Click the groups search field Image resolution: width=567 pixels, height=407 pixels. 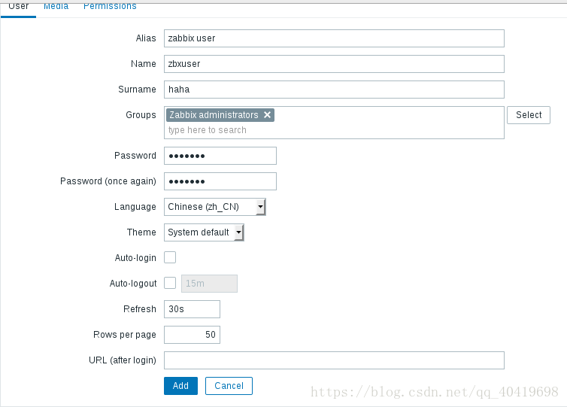click(x=334, y=130)
